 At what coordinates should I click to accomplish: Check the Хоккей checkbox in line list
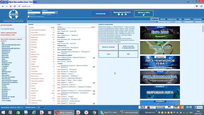point(30,98)
